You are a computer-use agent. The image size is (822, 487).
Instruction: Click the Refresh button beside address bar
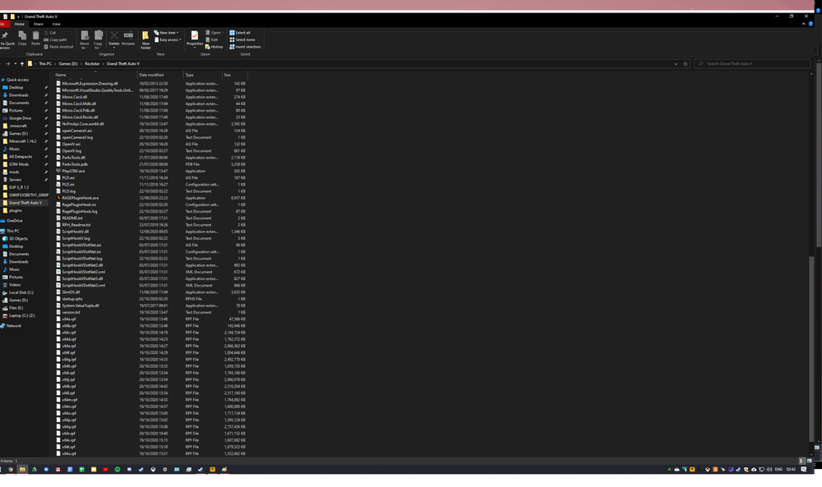[686, 64]
